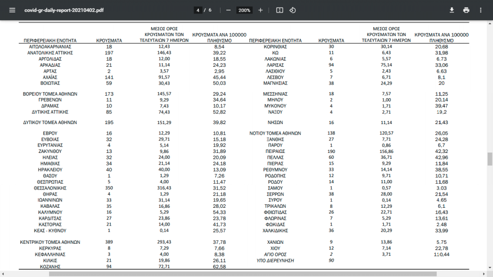Click the ΠΕΙΡΑΙΩΣ average value 156,86

(387, 151)
